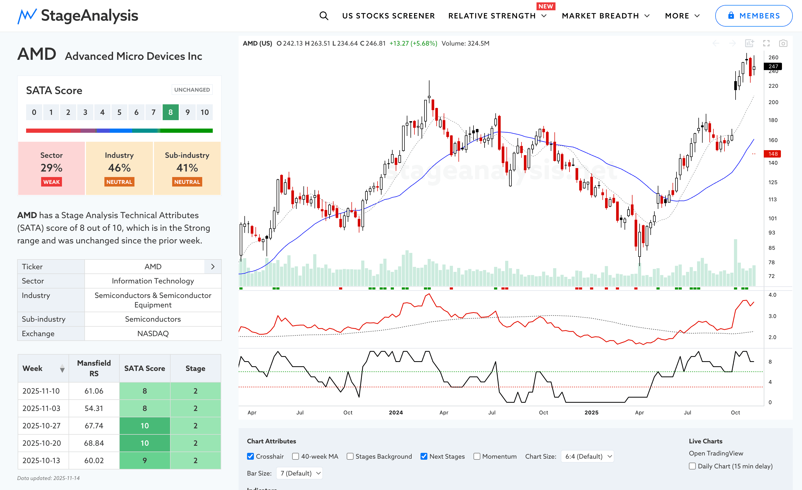Viewport: 802px width, 490px height.
Task: Take a chart screenshot with camera icon
Action: 783,43
